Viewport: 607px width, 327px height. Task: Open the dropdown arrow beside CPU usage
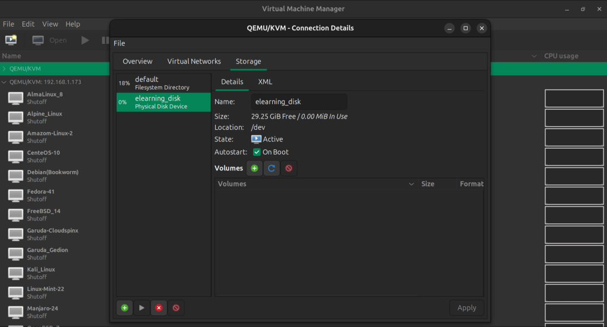tap(534, 56)
